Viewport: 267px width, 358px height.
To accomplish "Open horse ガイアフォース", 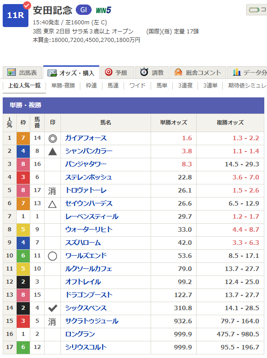I will coord(86,138).
